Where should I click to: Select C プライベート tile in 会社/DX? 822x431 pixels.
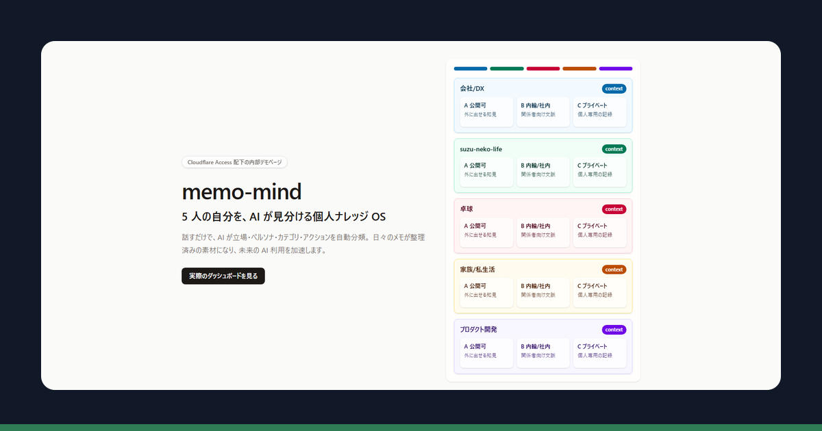[600, 112]
